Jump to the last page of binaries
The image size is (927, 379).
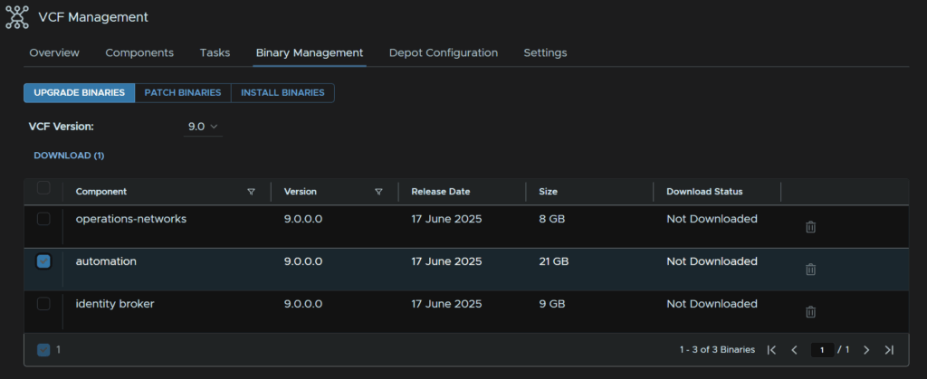coord(889,350)
